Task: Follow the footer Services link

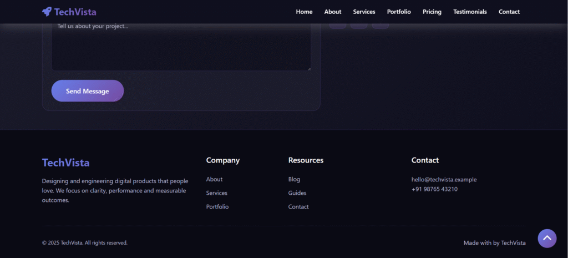Action: click(216, 193)
